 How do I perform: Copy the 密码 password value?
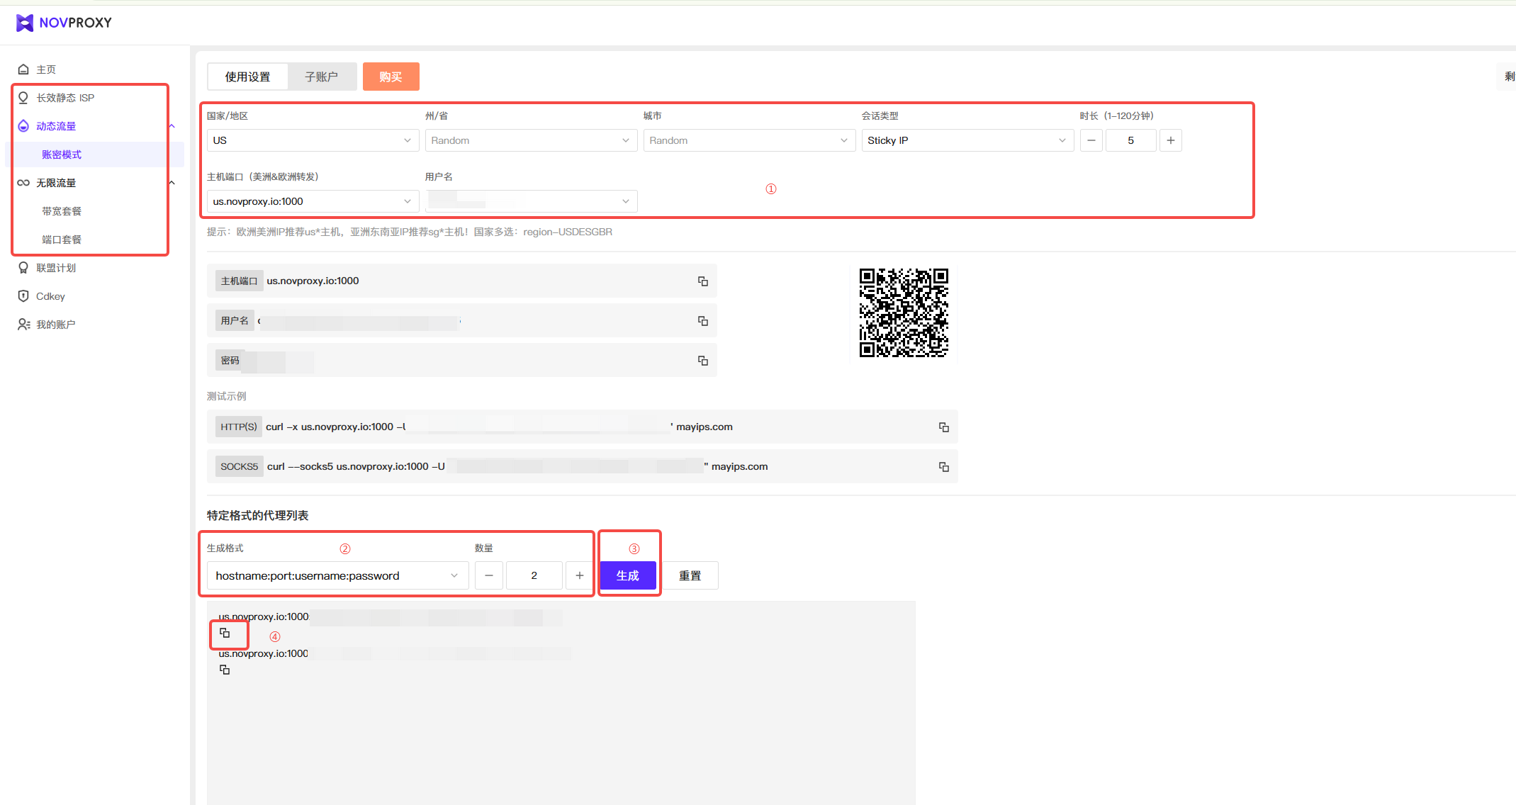pos(702,361)
